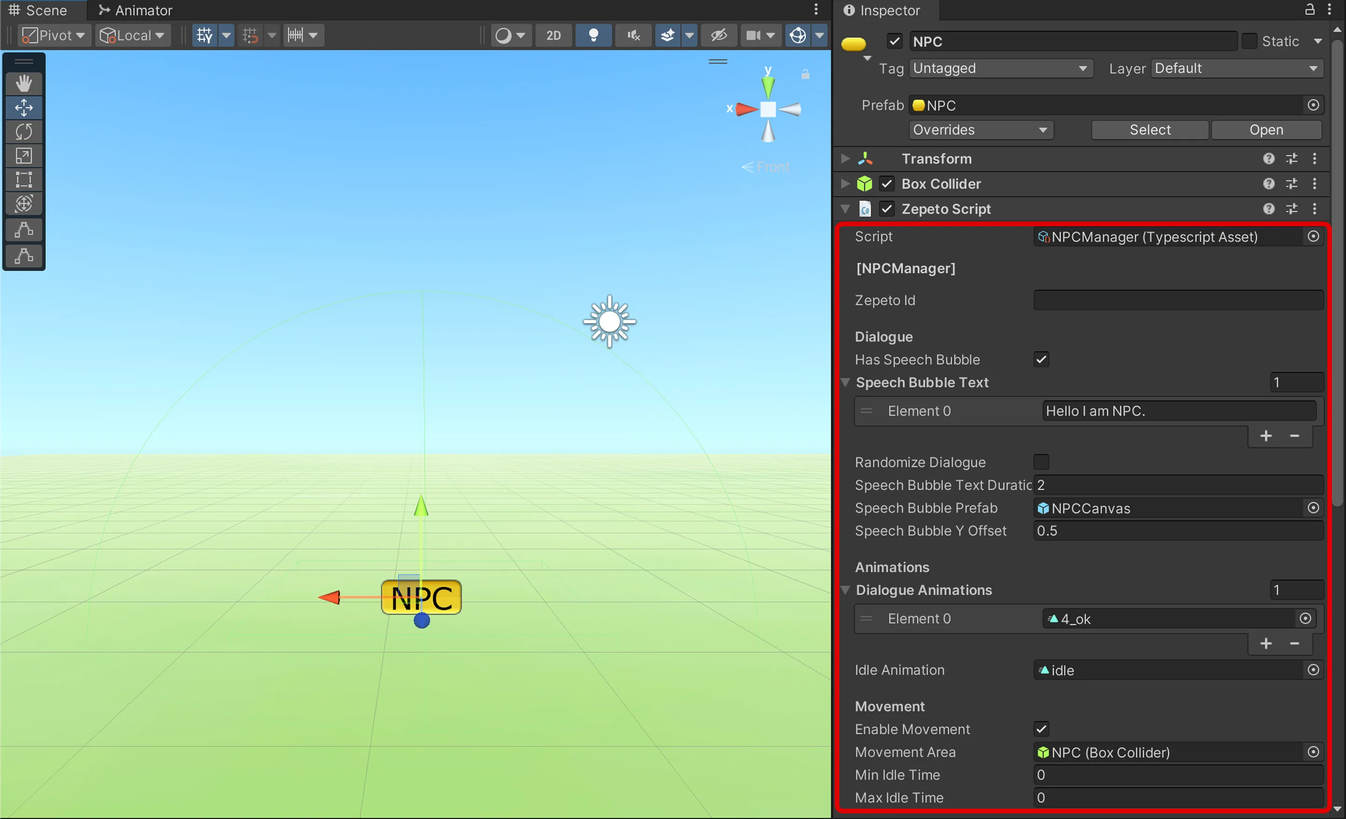Click the Scene camera settings icon

754,36
